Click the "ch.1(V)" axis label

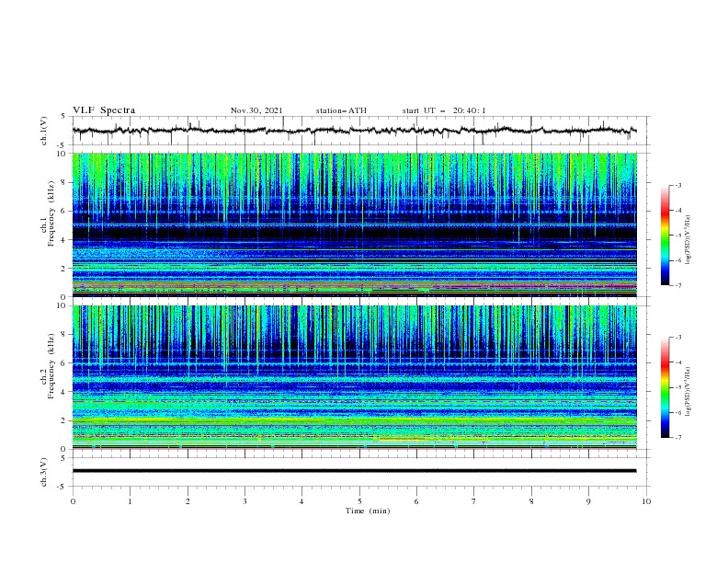point(44,131)
